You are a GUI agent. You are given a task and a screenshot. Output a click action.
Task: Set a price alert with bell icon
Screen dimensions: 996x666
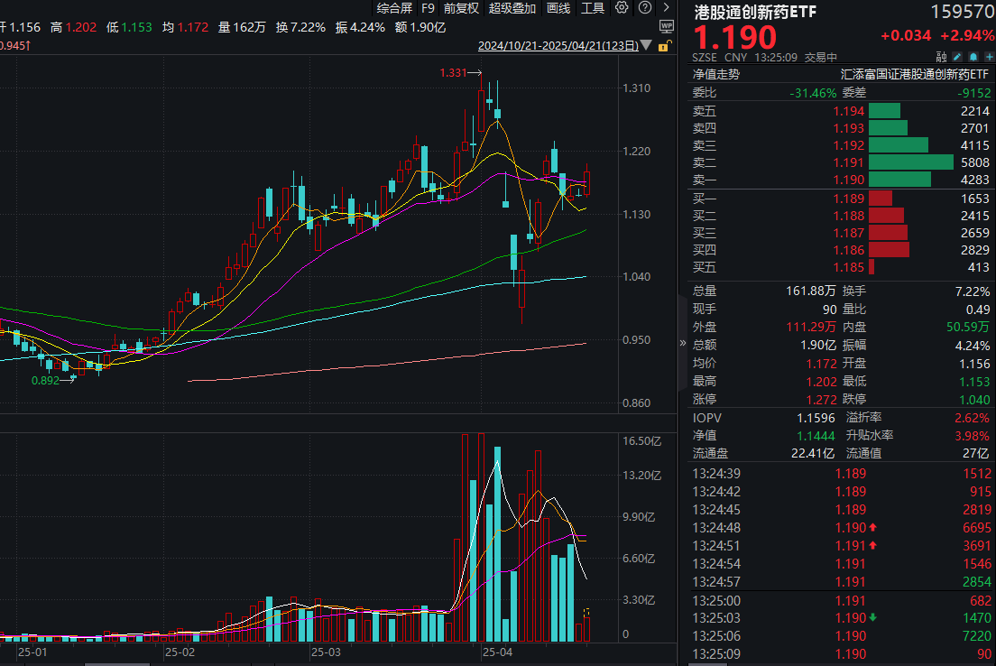pyautogui.click(x=972, y=56)
